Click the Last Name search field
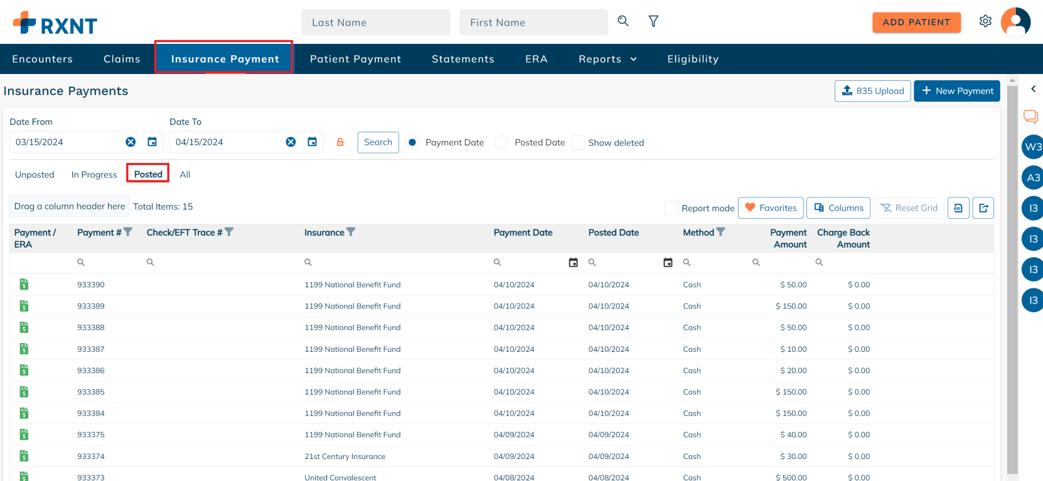This screenshot has width=1043, height=481. click(x=376, y=22)
